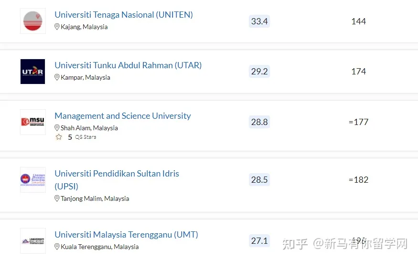Click location pin next to Tanjong Malim
The height and width of the screenshot is (260, 418).
click(x=57, y=198)
